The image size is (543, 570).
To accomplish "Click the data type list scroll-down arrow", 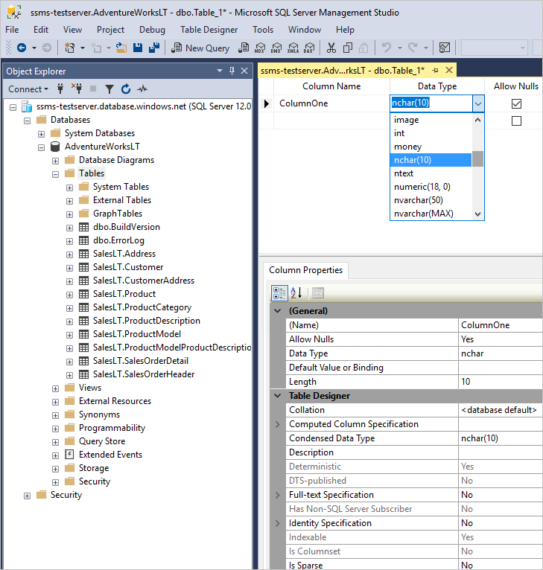I will 478,214.
